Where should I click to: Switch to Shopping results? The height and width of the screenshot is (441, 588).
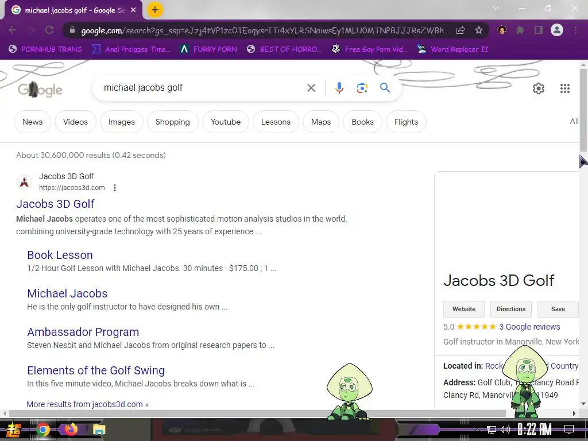tap(172, 122)
